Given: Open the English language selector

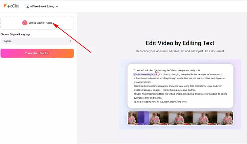Looking at the screenshot, I should pyautogui.click(x=37, y=41).
